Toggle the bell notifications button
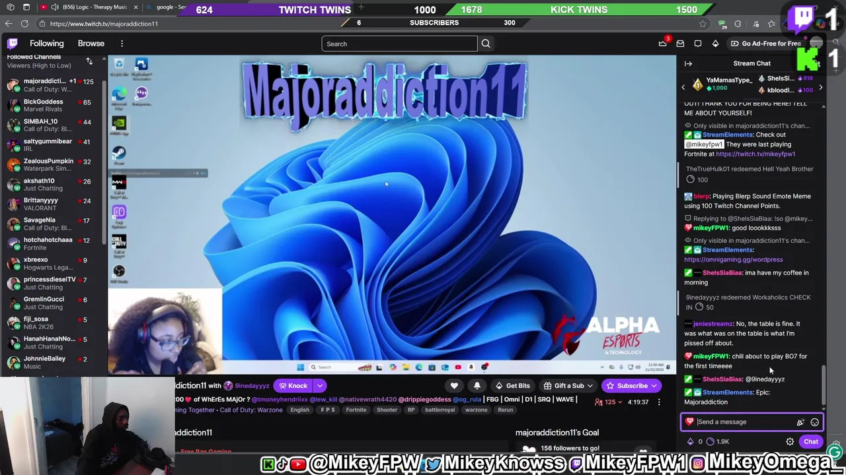This screenshot has height=475, width=846. 477,386
